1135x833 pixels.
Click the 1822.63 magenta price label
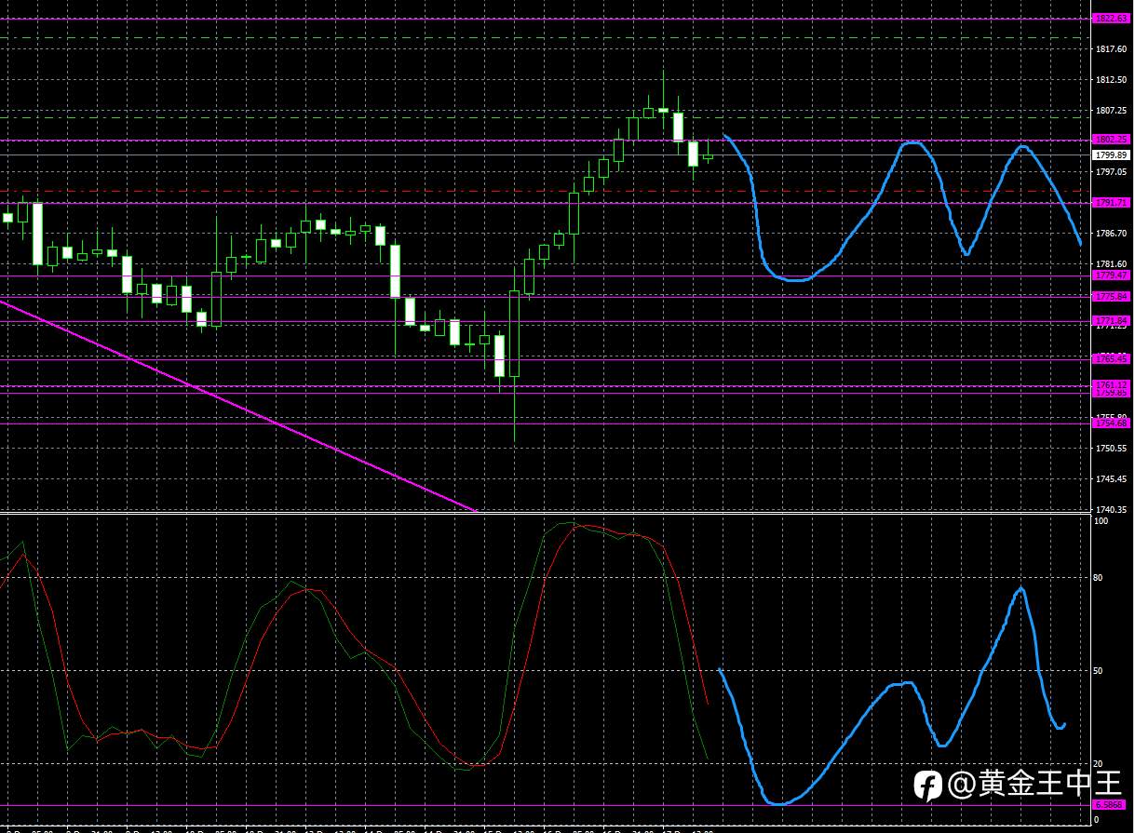pos(1111,18)
